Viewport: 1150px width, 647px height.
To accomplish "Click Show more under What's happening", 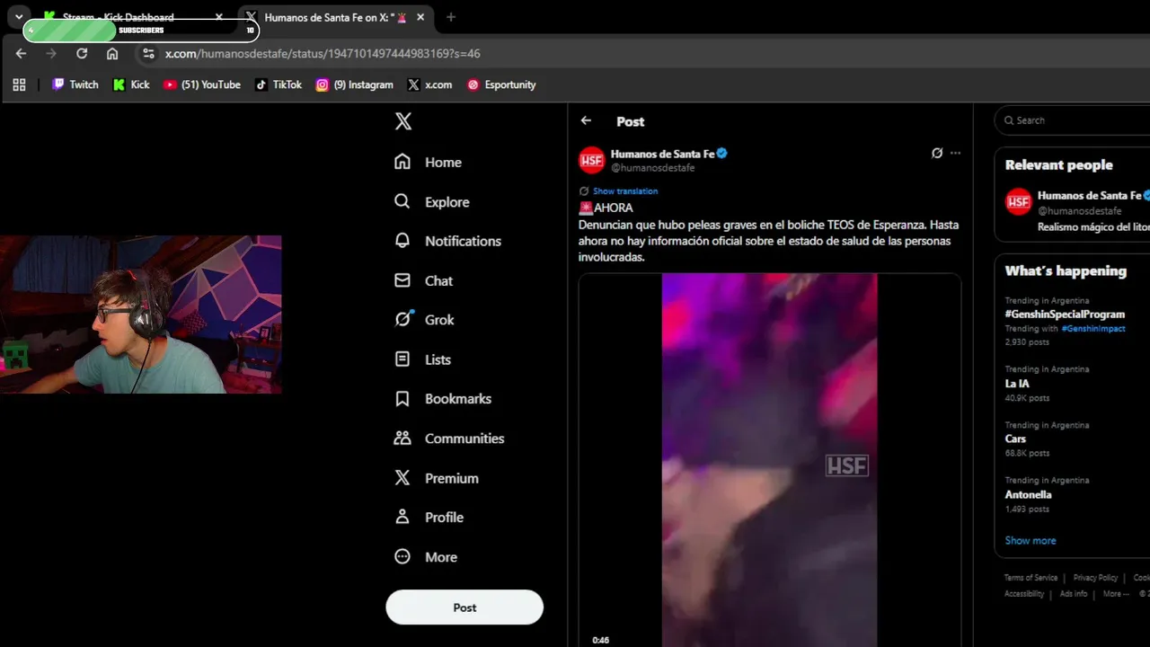I will click(1031, 541).
